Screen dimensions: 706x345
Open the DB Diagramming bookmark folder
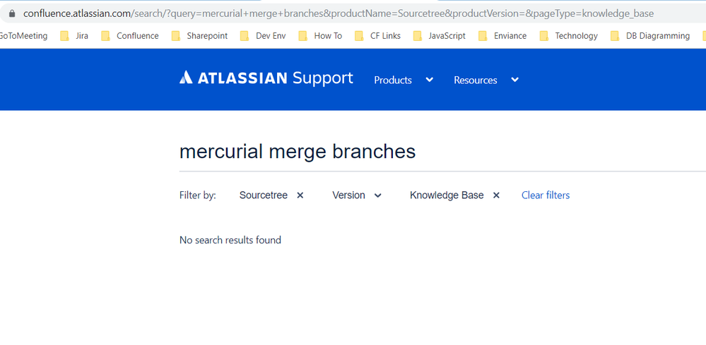click(x=650, y=36)
